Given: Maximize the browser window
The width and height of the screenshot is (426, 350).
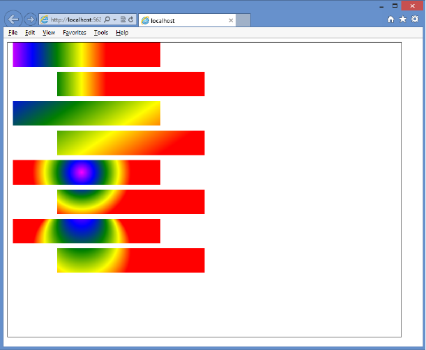Looking at the screenshot, I should 395,6.
